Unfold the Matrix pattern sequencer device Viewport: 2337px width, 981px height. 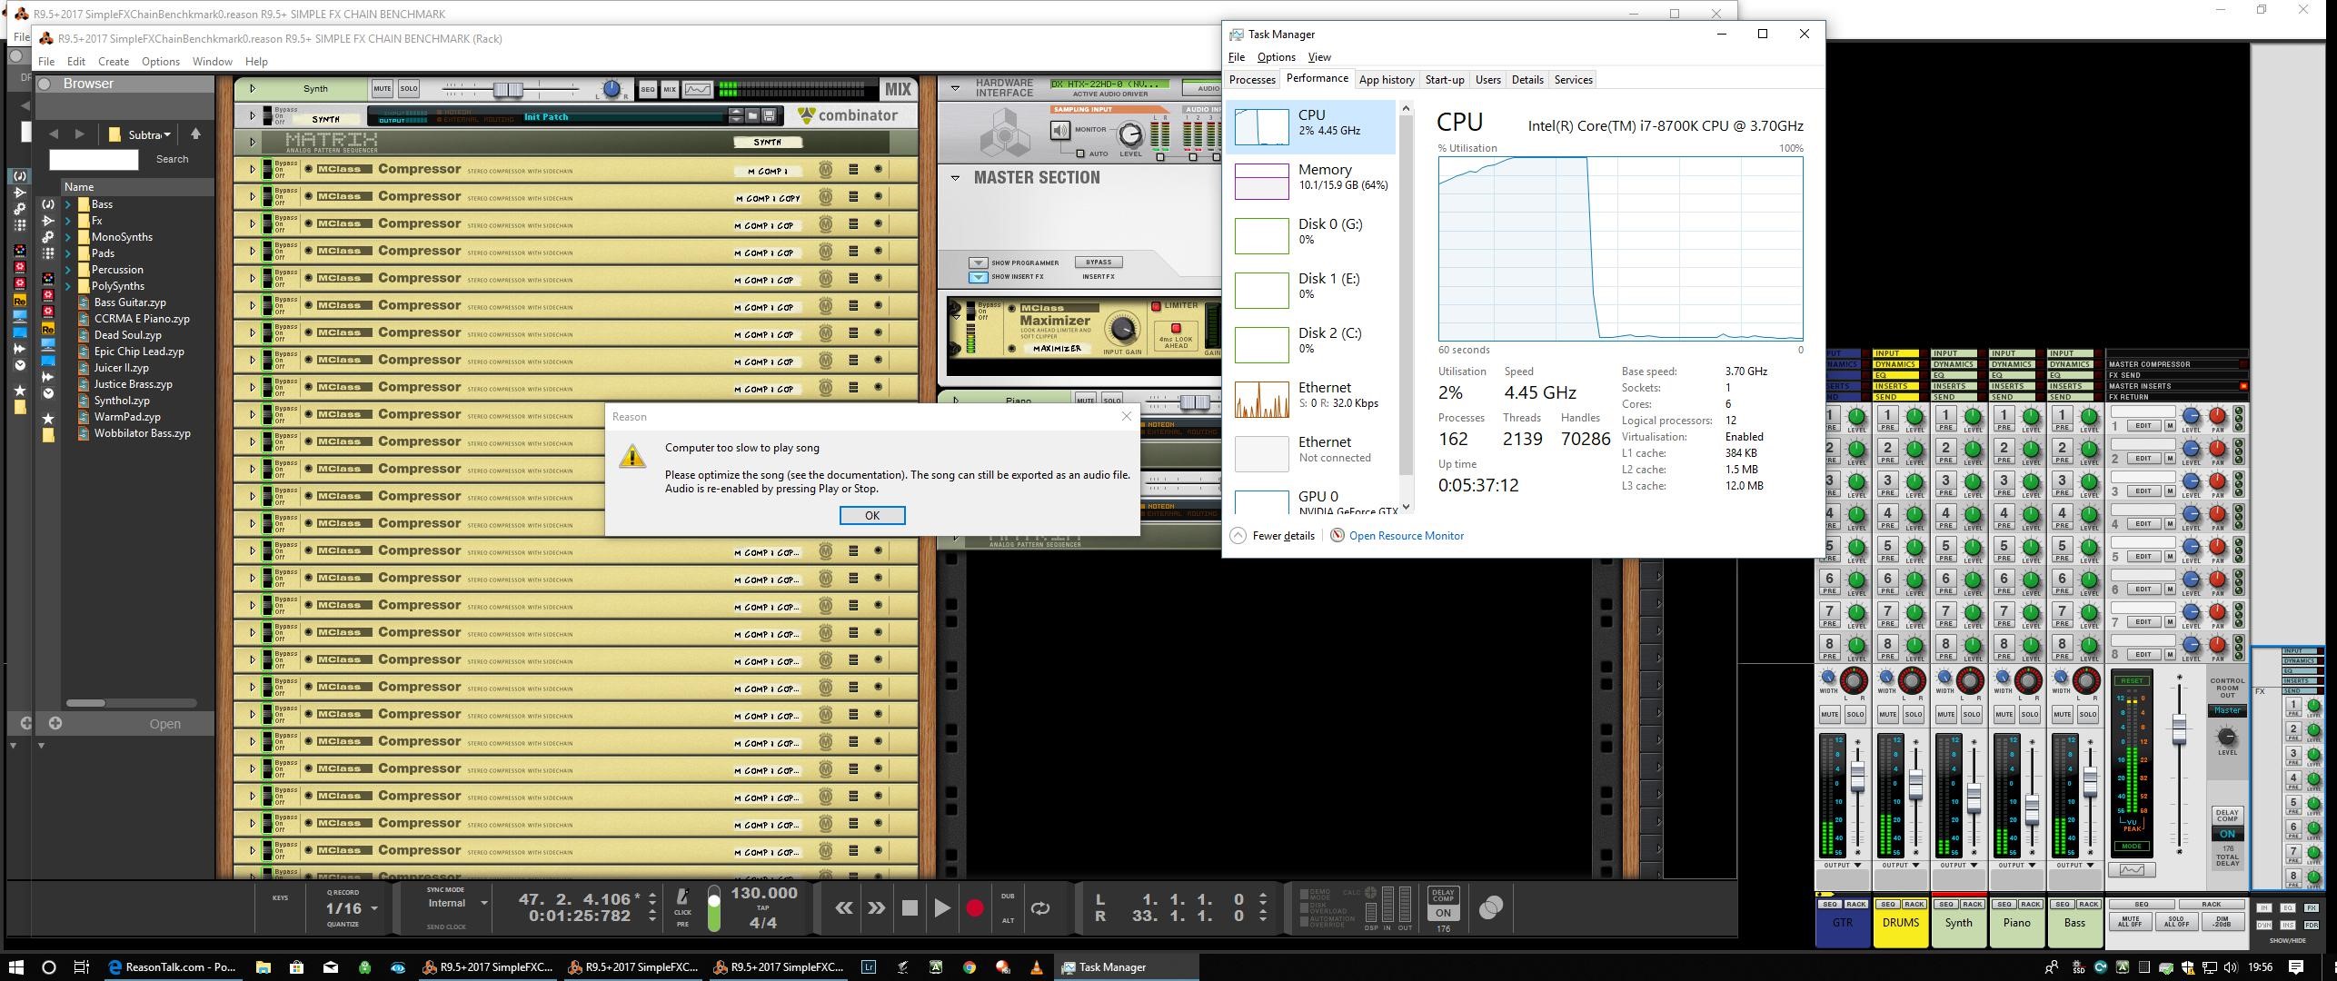coord(253,142)
